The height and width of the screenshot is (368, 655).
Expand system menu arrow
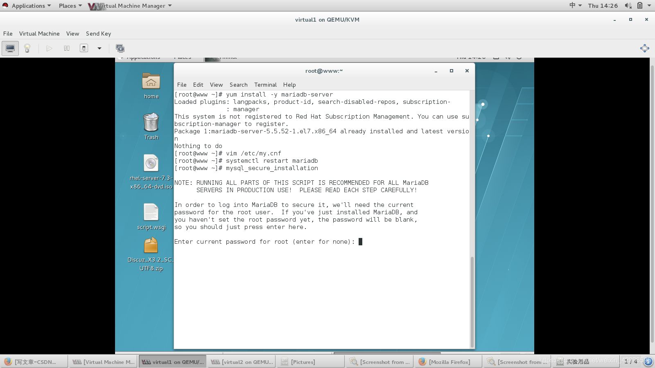pos(649,6)
